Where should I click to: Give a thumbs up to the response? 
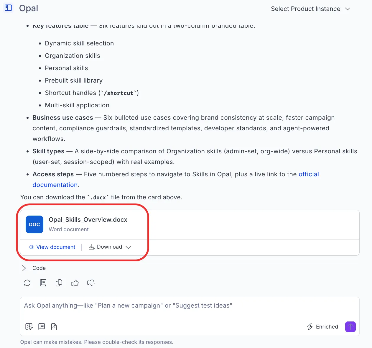(x=75, y=283)
